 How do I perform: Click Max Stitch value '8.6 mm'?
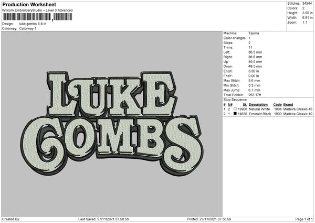pos(254,80)
